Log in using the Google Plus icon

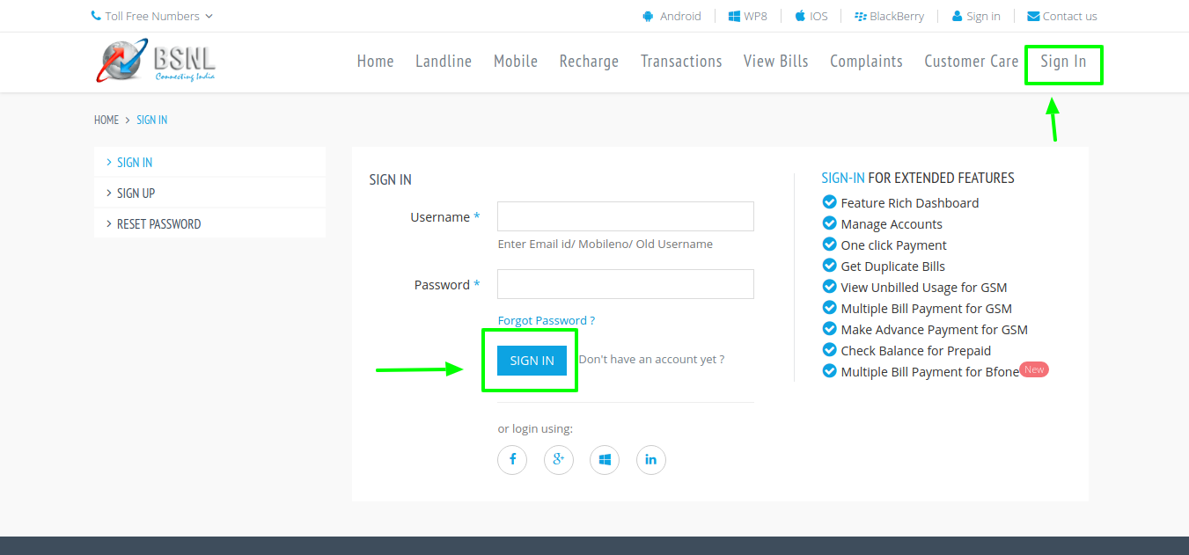coord(559,459)
